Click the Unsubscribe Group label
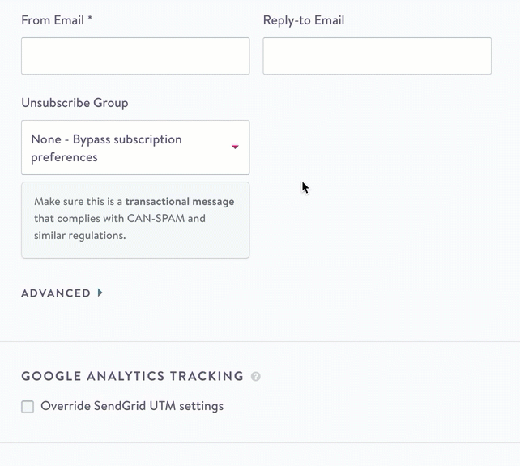The image size is (520, 466). (75, 103)
